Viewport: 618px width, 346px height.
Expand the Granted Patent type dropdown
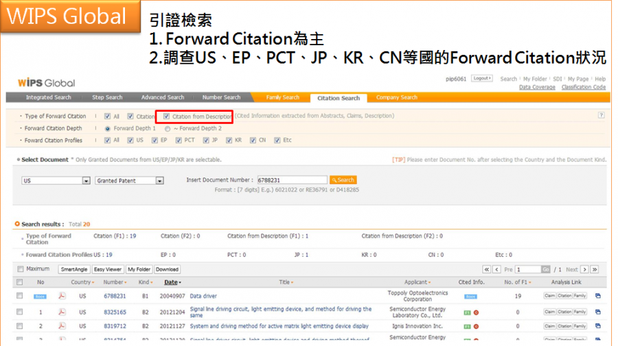point(159,181)
